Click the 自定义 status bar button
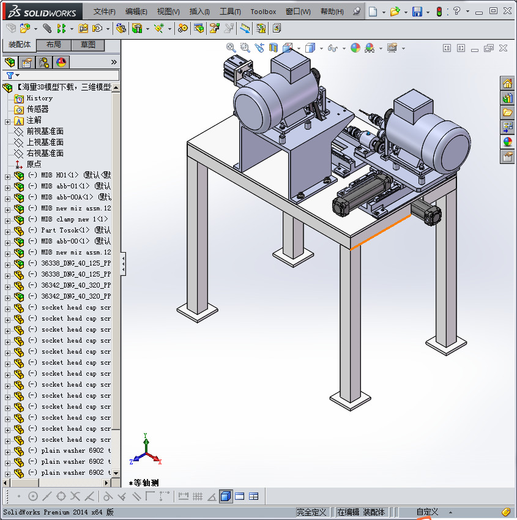Viewport: 517px width, 520px height. tap(427, 512)
